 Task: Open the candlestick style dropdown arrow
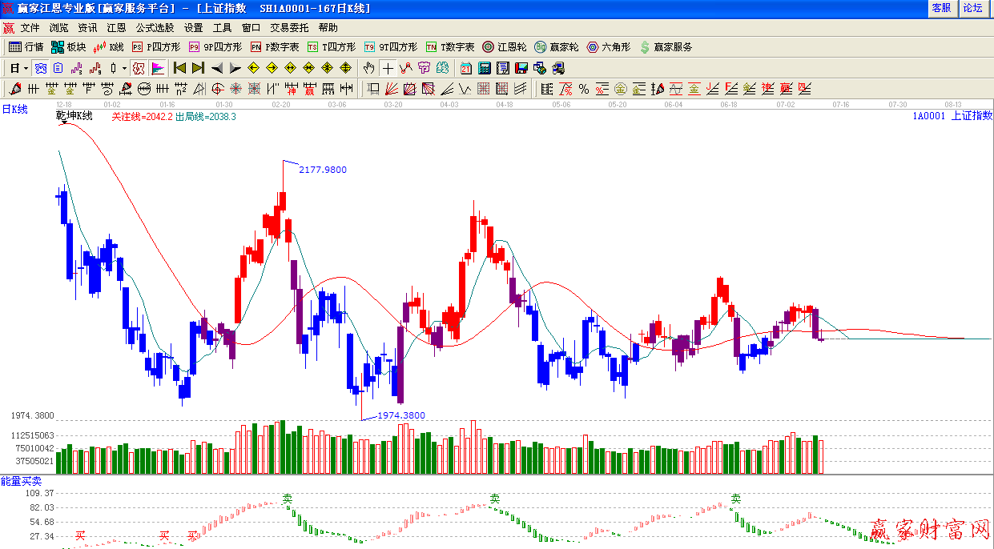tap(124, 68)
